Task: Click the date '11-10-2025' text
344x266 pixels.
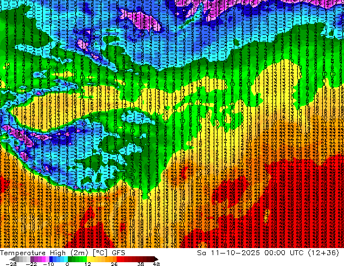Action: pos(235,253)
